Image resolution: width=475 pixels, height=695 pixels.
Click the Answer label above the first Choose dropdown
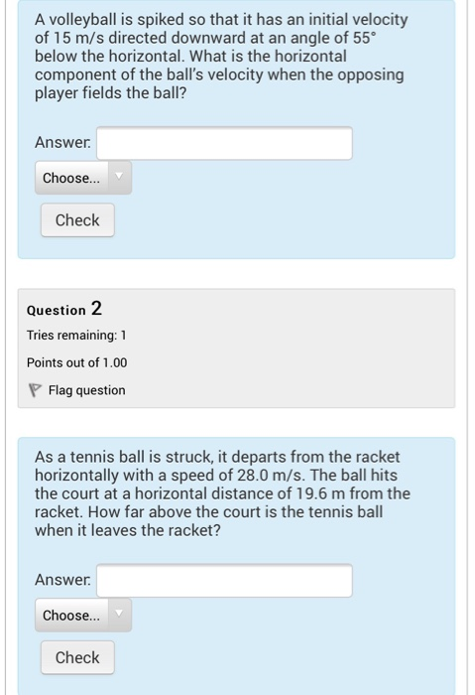62,142
